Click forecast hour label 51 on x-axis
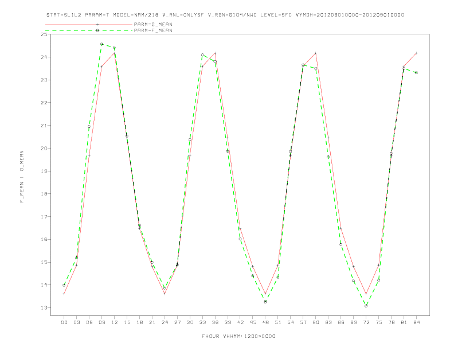The image size is (454, 351). click(x=278, y=322)
